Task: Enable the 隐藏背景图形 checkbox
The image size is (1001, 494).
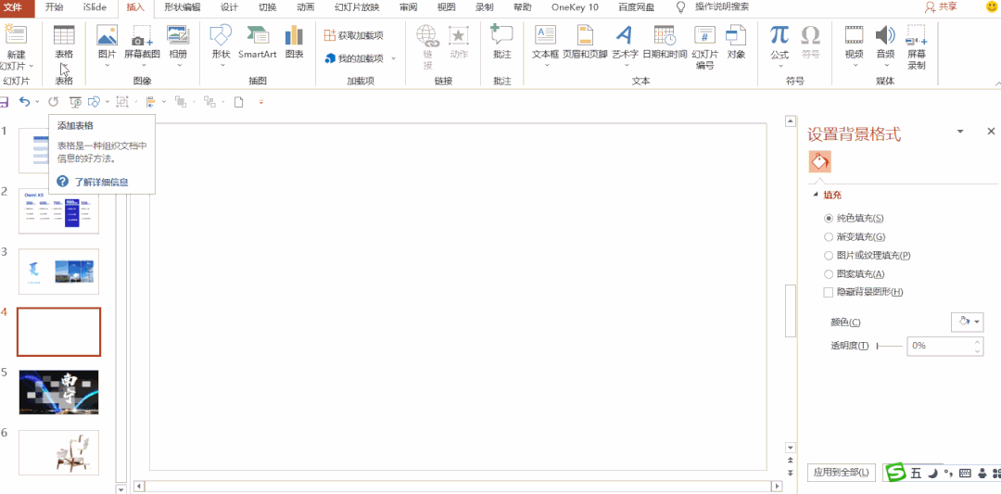Action: click(x=829, y=292)
